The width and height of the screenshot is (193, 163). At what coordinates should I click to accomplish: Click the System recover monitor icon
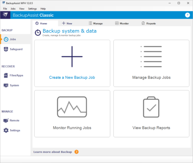[x=6, y=86]
